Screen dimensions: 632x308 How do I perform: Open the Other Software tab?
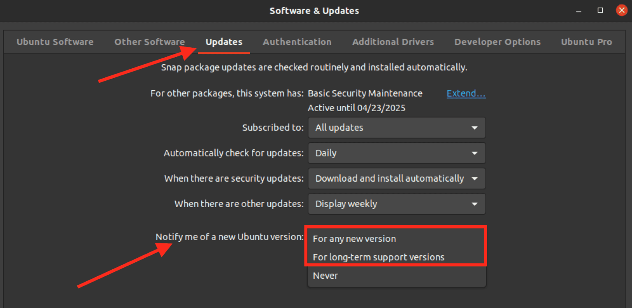tap(149, 42)
